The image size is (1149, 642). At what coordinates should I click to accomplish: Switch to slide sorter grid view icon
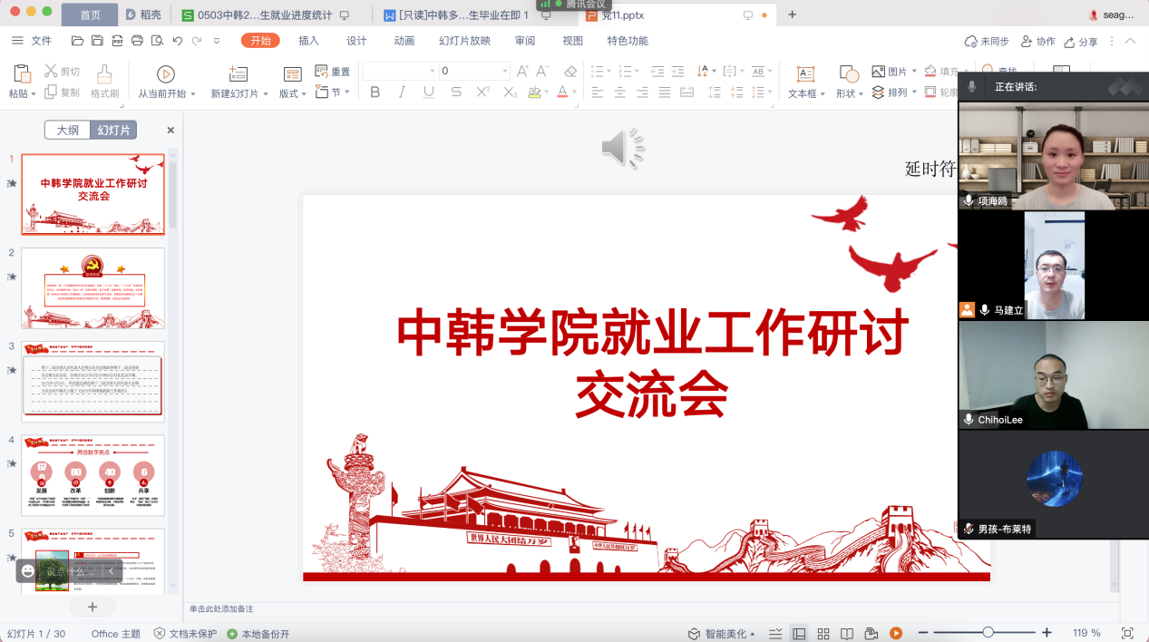click(823, 633)
